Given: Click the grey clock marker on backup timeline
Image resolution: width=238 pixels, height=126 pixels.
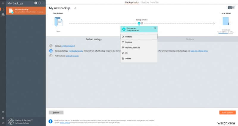Looking at the screenshot, I should pos(142,23).
